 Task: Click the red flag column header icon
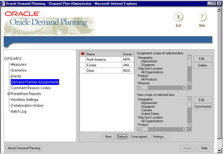point(83,54)
